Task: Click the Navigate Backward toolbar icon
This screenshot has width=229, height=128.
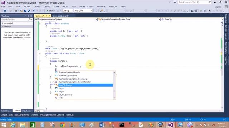Action: (5, 11)
